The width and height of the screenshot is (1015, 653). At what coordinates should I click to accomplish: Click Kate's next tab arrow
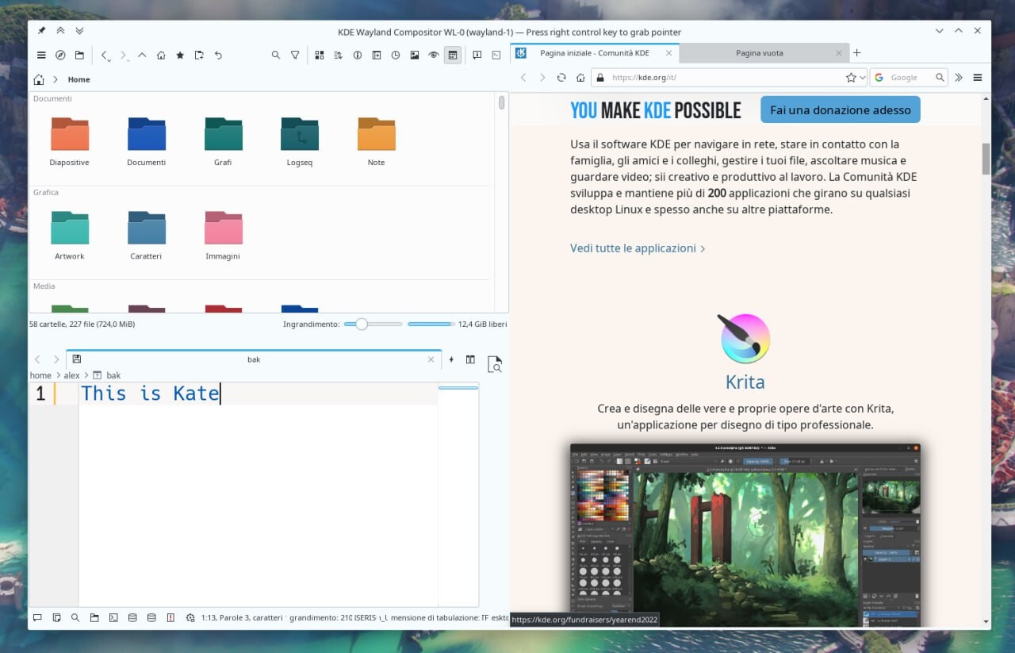click(56, 359)
